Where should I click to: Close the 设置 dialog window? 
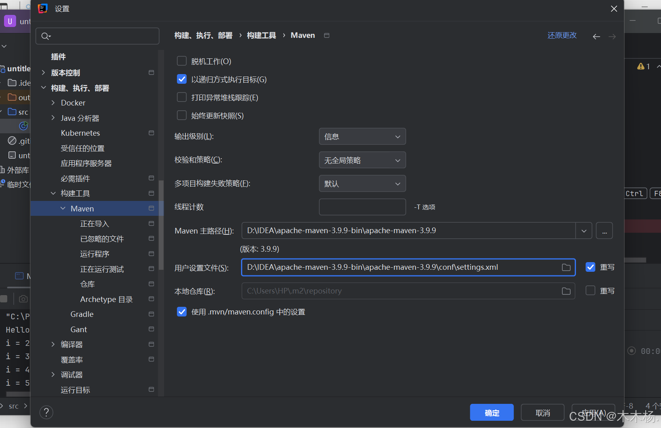(614, 8)
